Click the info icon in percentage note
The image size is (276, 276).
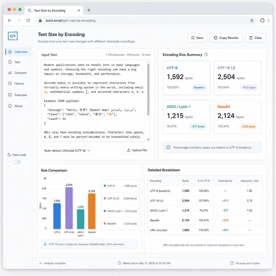point(168,147)
